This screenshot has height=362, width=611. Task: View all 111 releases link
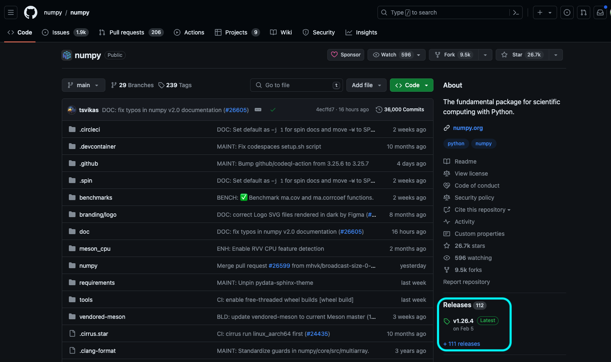point(462,344)
